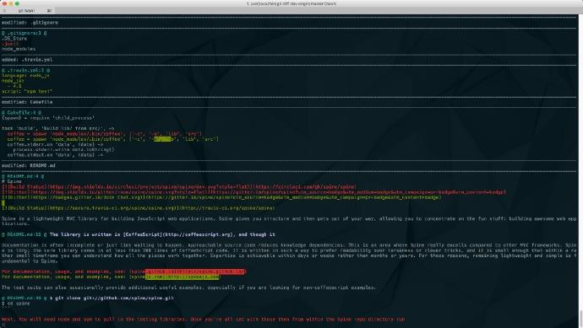Select the git (bash) terminal tab
Image resolution: width=583 pixels, height=328 pixels.
click(27, 11)
